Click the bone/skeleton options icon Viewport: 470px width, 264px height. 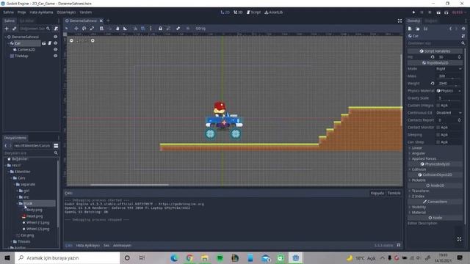point(178,29)
